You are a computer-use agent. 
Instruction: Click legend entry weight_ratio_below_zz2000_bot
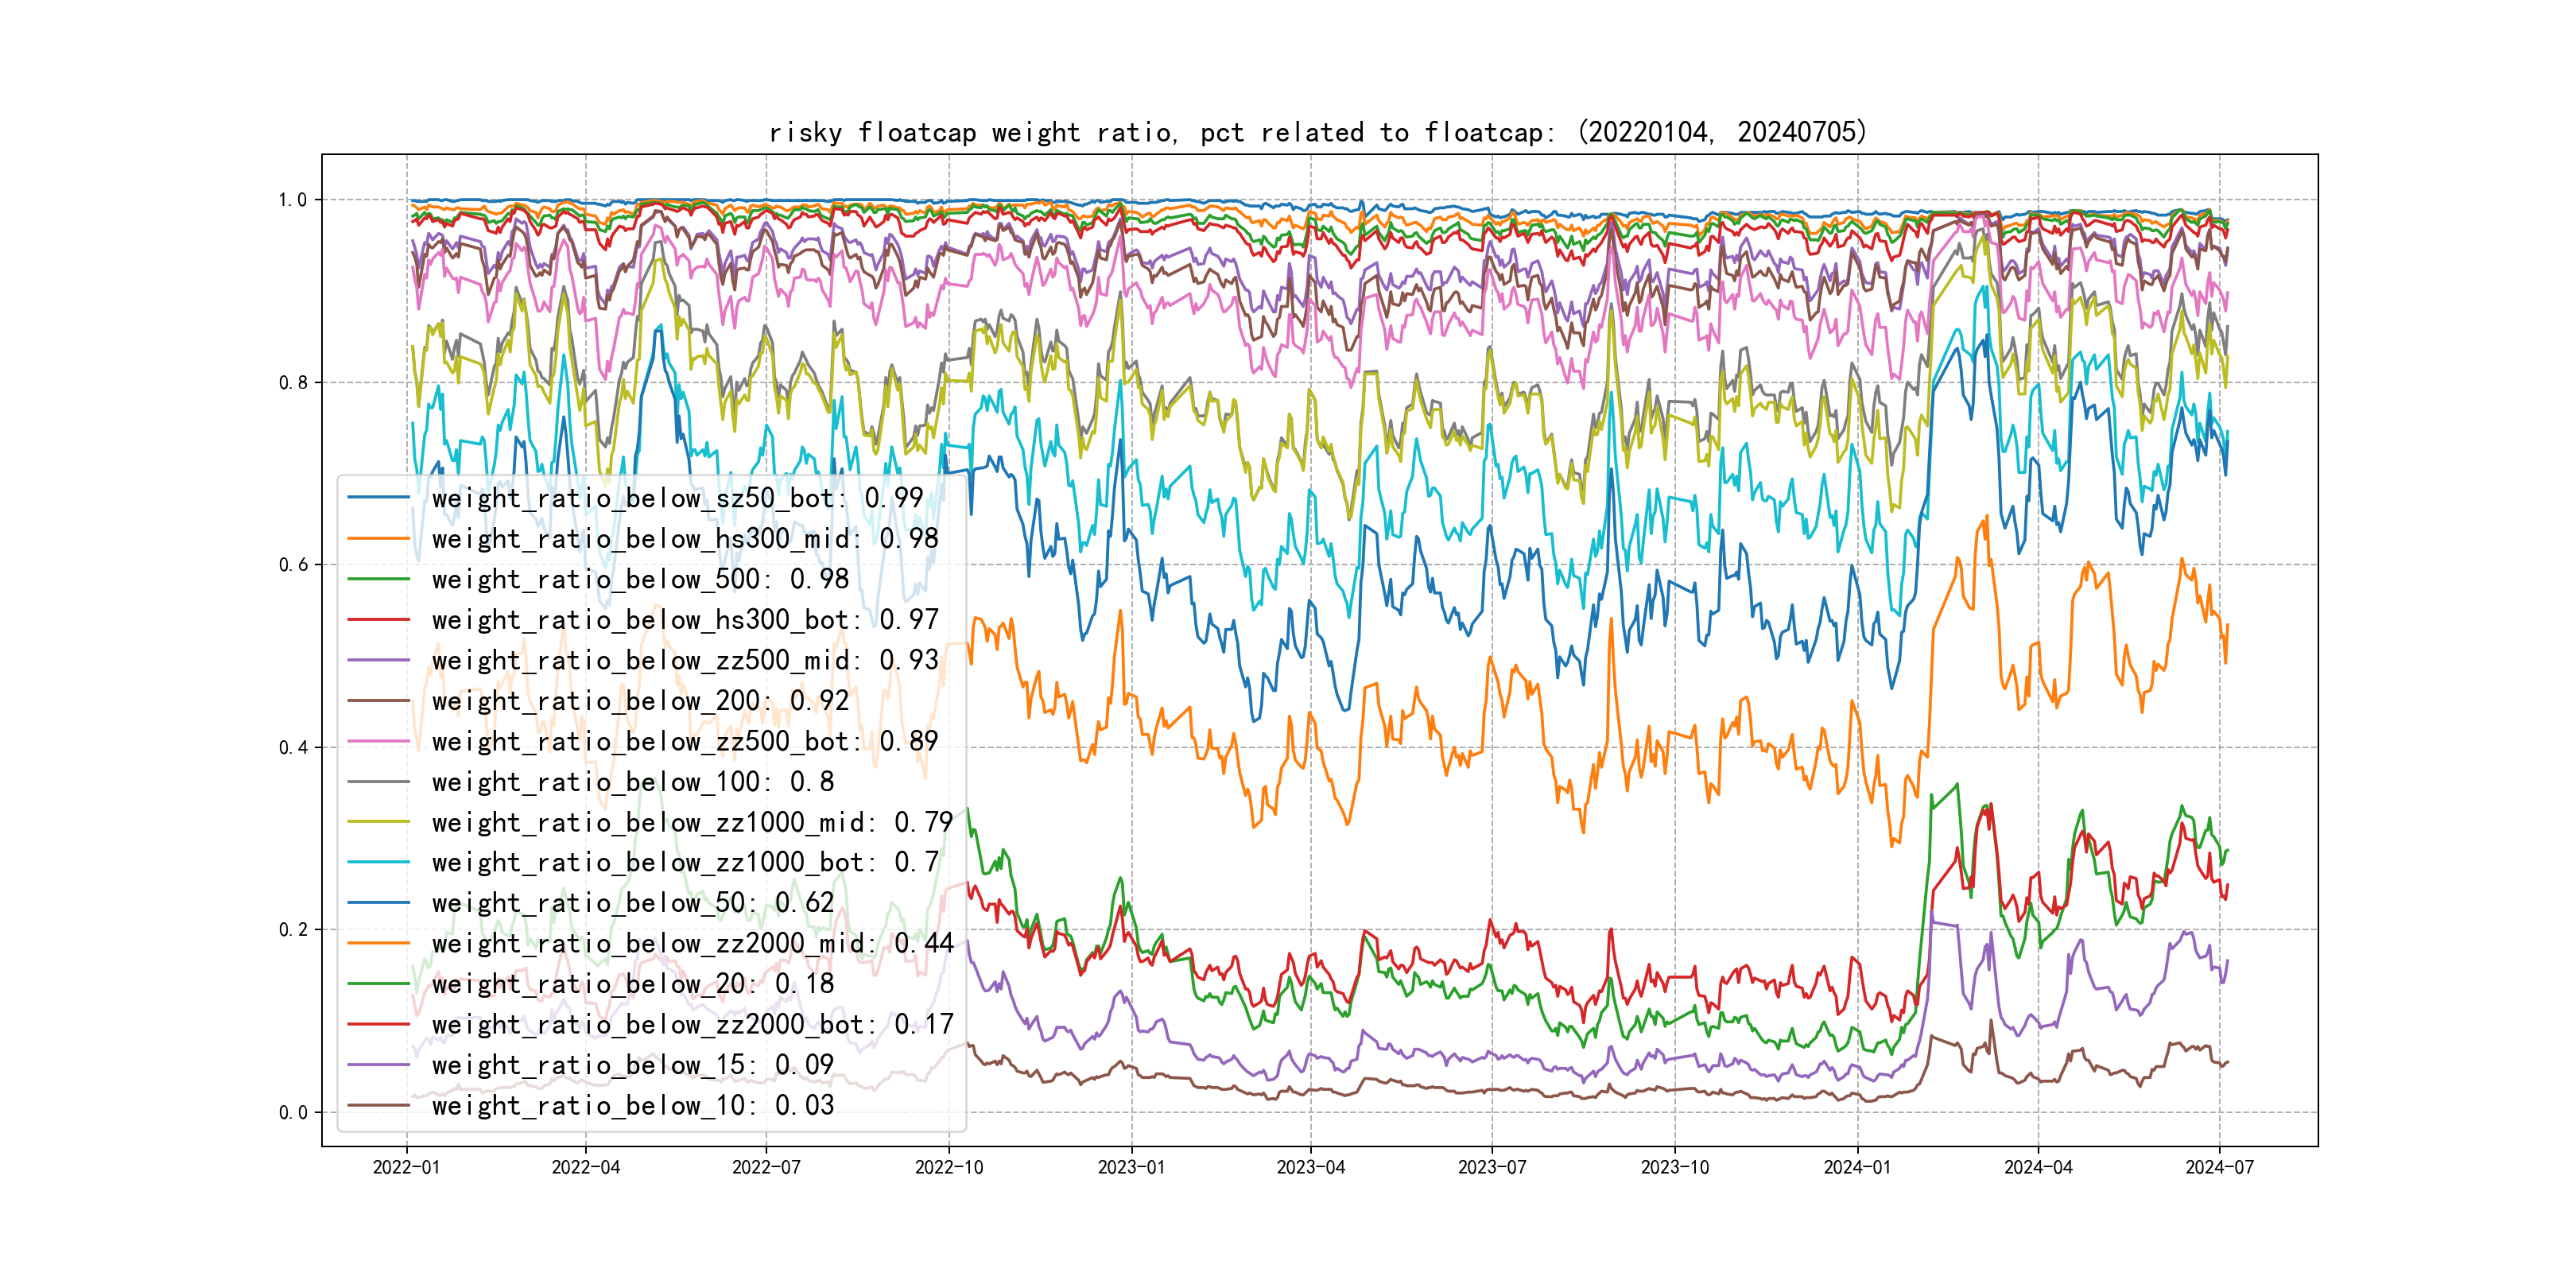(x=691, y=1025)
